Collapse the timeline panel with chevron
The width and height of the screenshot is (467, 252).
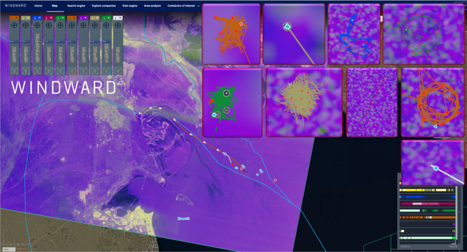(459, 212)
